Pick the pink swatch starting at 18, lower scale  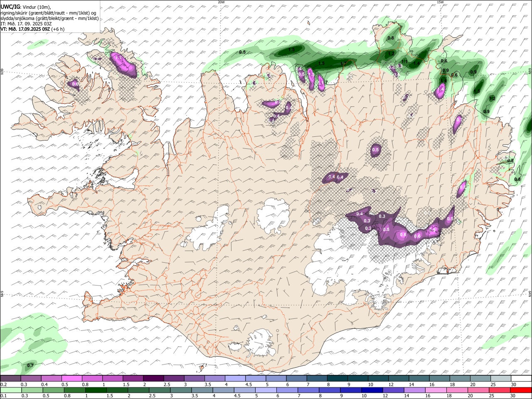456,390
